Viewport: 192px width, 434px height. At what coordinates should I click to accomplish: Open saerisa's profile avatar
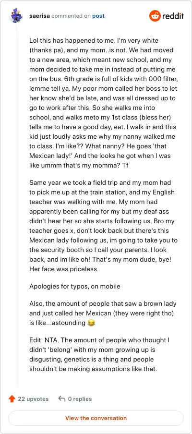point(16,16)
